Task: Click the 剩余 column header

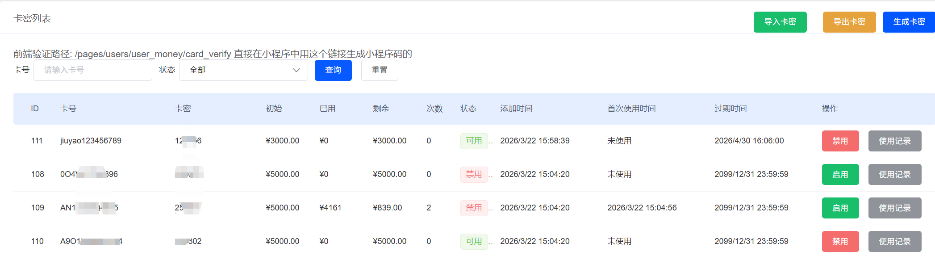Action: (x=381, y=109)
